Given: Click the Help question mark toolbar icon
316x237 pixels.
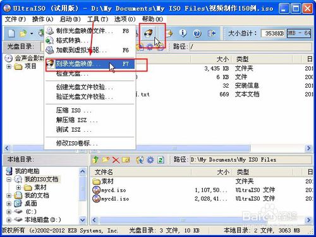Looking at the screenshot, I should click(x=197, y=33).
